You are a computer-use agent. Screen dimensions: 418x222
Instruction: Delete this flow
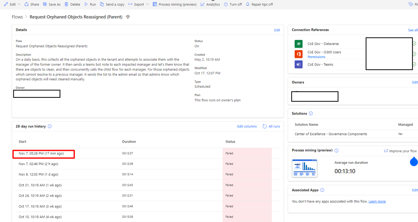tap(72, 4)
